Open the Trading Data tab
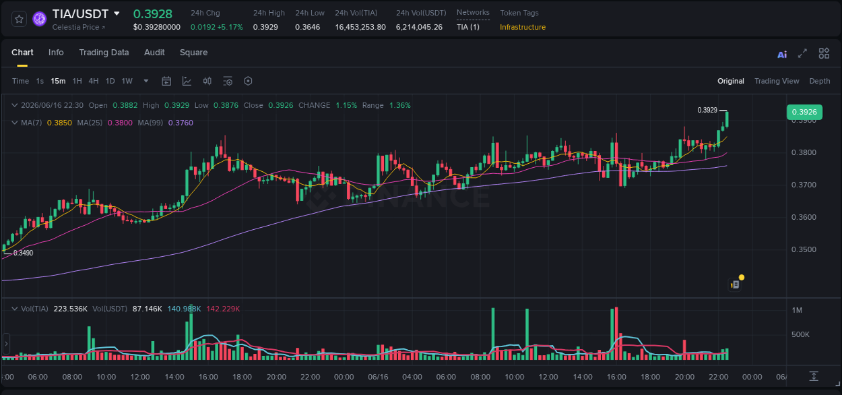Image resolution: width=842 pixels, height=395 pixels. click(104, 53)
